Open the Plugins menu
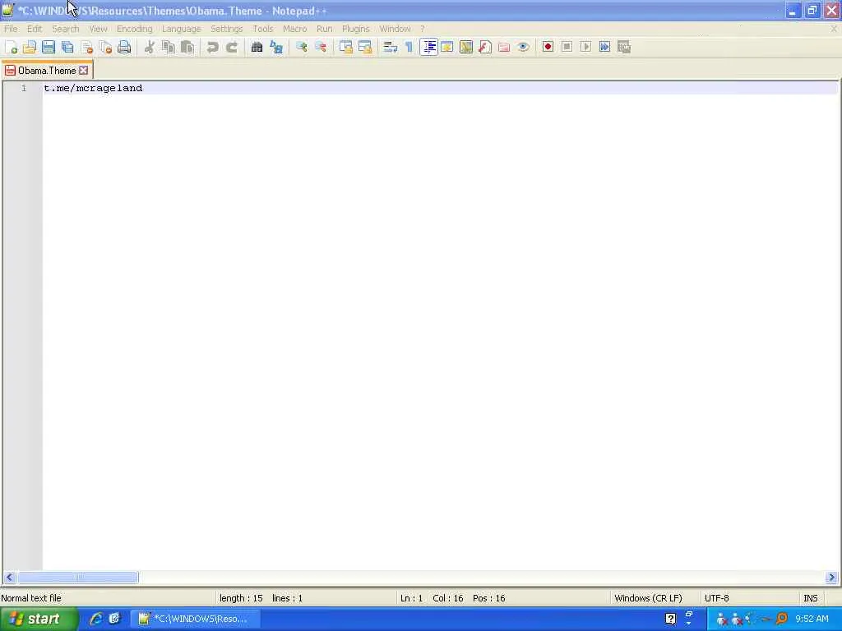This screenshot has width=842, height=631. (355, 29)
